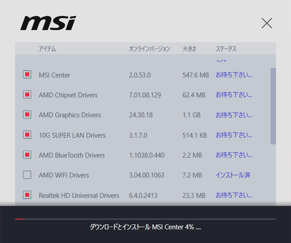Click the list's vertical scrollbar thumb
The width and height of the screenshot is (291, 243).
[x=273, y=106]
